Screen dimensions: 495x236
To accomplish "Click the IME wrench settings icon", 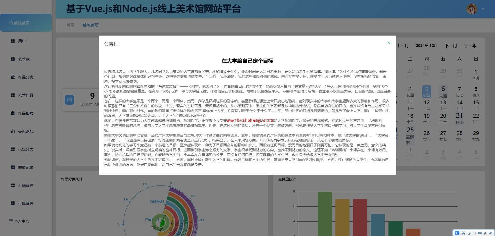I will pyautogui.click(x=490, y=233).
